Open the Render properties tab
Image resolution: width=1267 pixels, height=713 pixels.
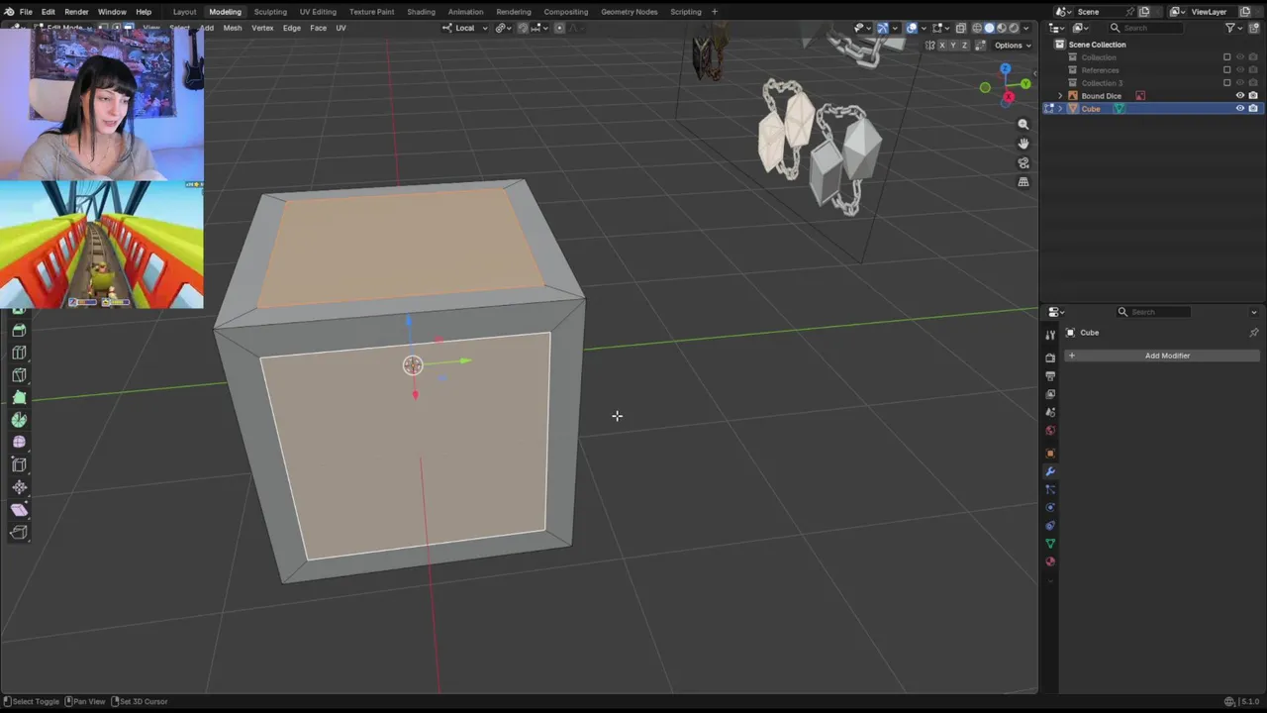point(1050,357)
